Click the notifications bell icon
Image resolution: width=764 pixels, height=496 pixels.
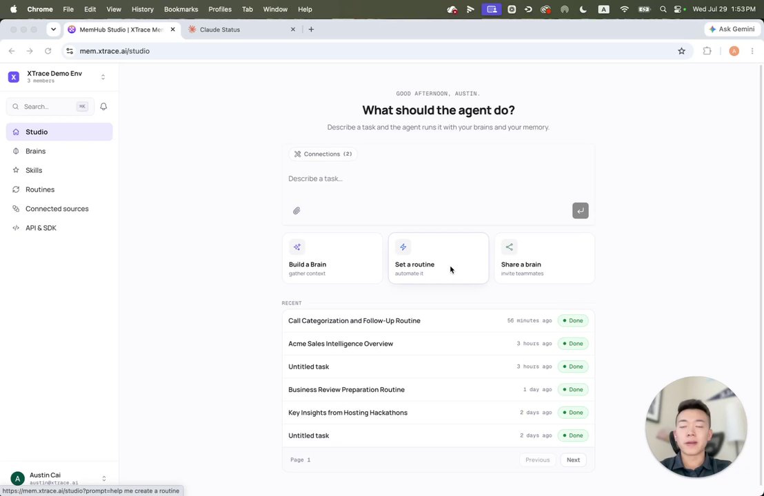[x=103, y=107]
